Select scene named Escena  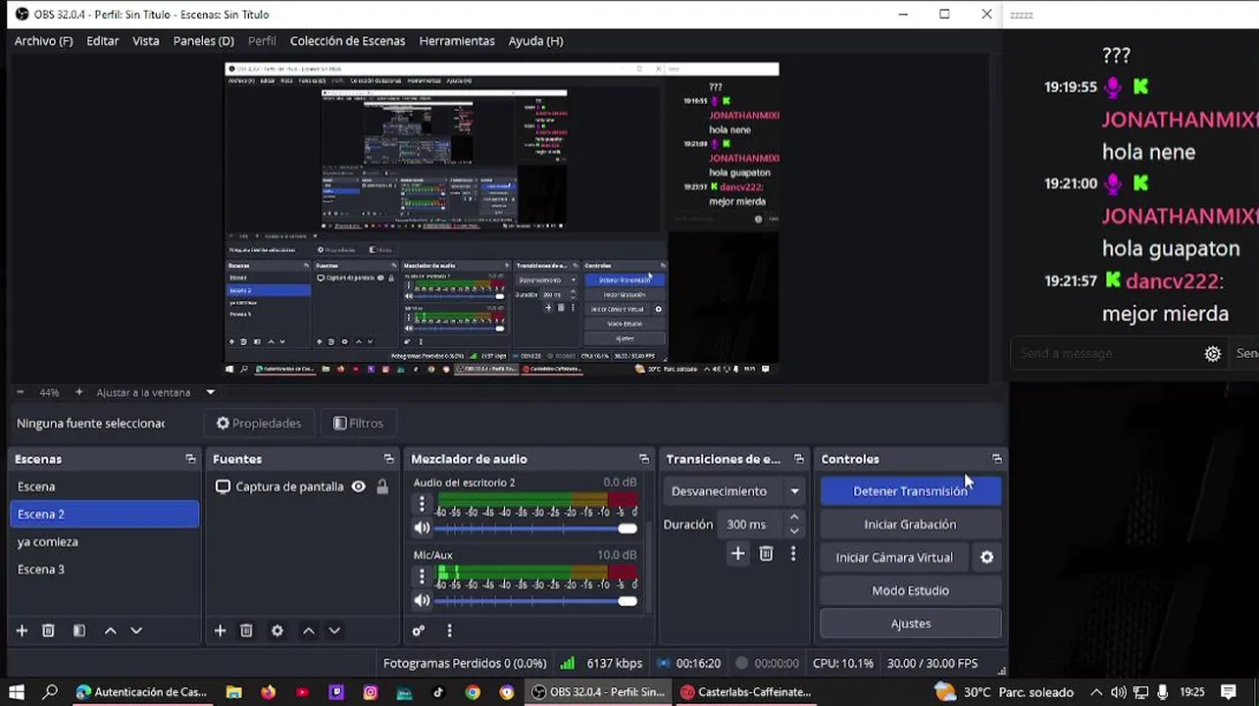click(x=104, y=486)
